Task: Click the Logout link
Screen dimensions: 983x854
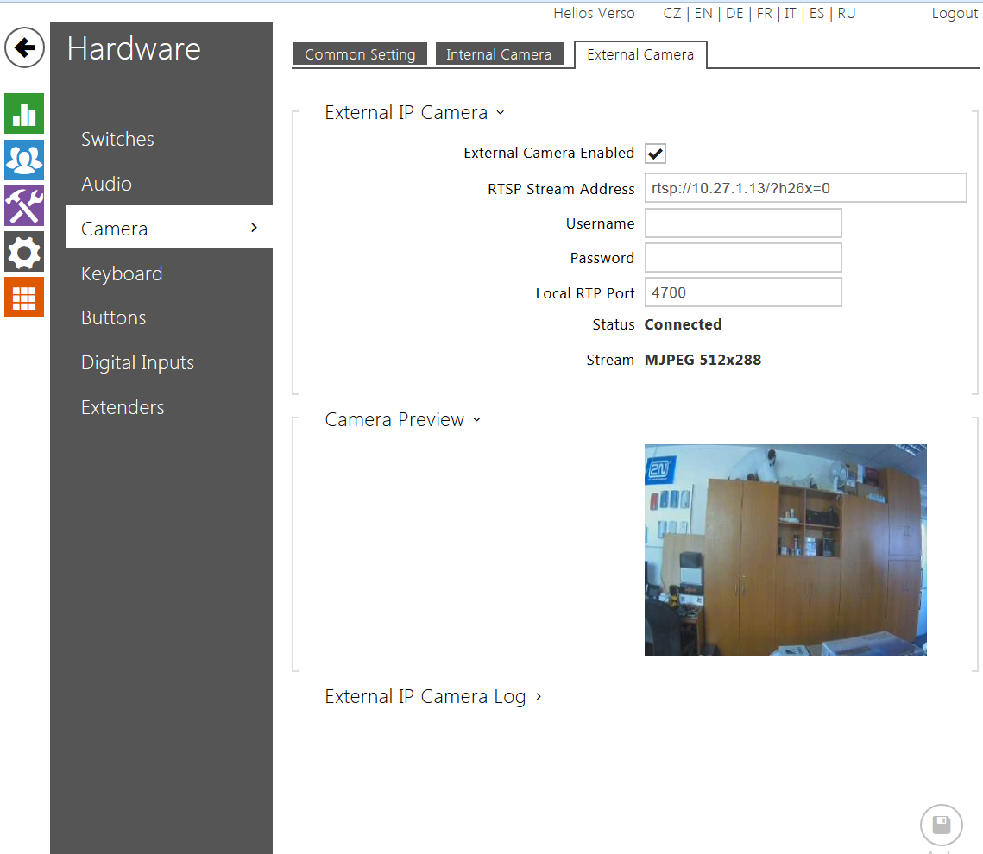Action: tap(955, 14)
